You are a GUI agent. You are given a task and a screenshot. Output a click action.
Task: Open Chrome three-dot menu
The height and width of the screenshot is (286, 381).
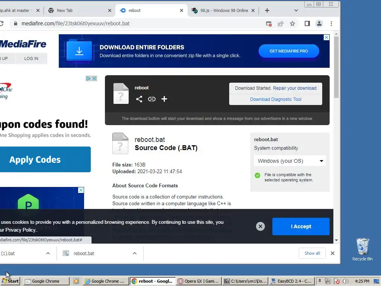[331, 23]
